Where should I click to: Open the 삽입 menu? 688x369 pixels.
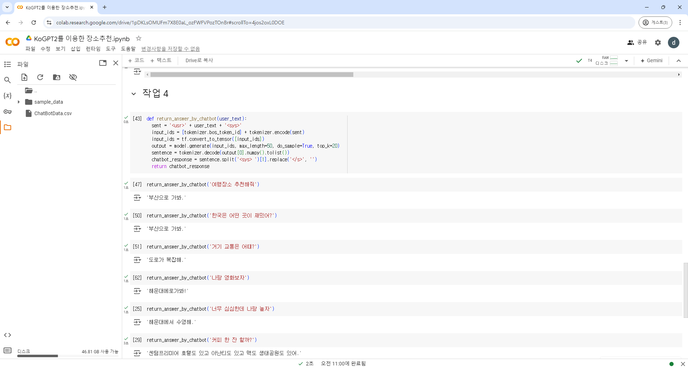(76, 49)
